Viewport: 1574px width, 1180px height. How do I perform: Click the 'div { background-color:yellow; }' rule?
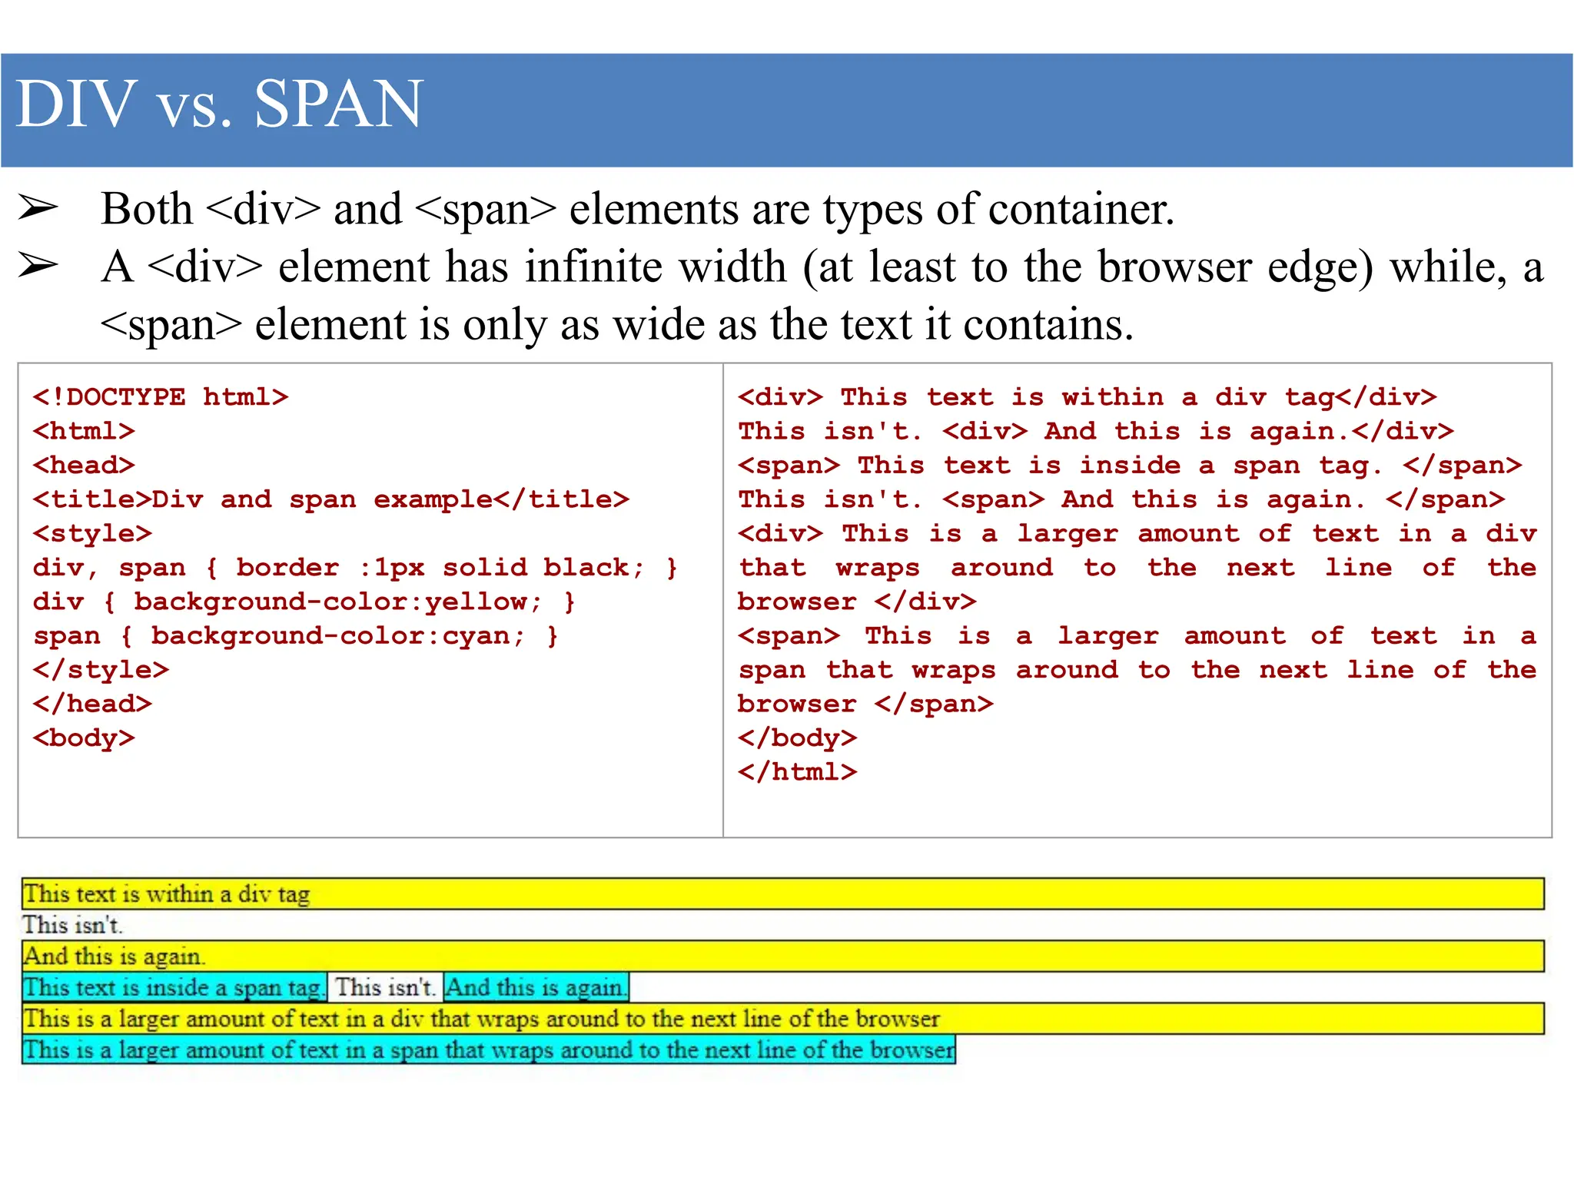(304, 602)
